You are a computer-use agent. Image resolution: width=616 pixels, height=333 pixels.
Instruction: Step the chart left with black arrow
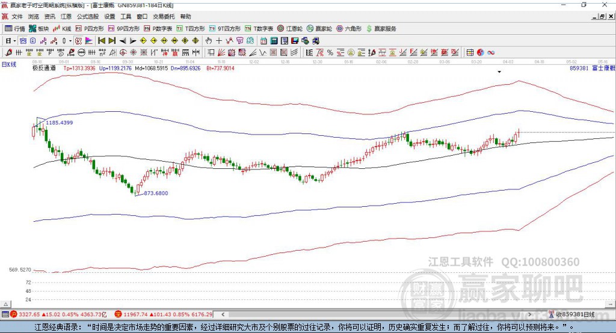click(x=123, y=41)
